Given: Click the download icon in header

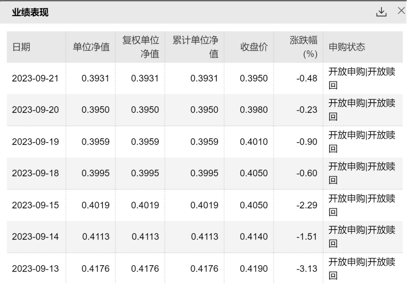Looking at the screenshot, I should [381, 12].
